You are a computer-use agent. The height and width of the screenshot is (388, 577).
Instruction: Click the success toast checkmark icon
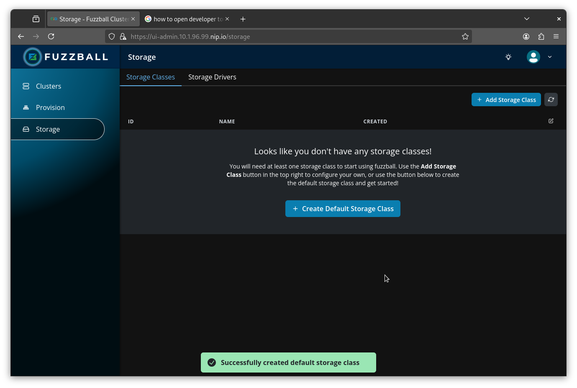pyautogui.click(x=212, y=362)
